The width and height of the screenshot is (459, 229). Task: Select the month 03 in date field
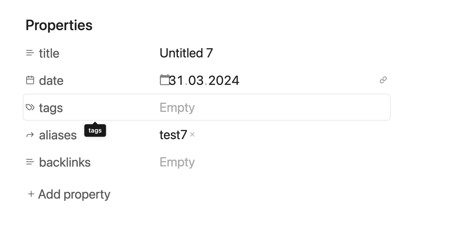(196, 80)
